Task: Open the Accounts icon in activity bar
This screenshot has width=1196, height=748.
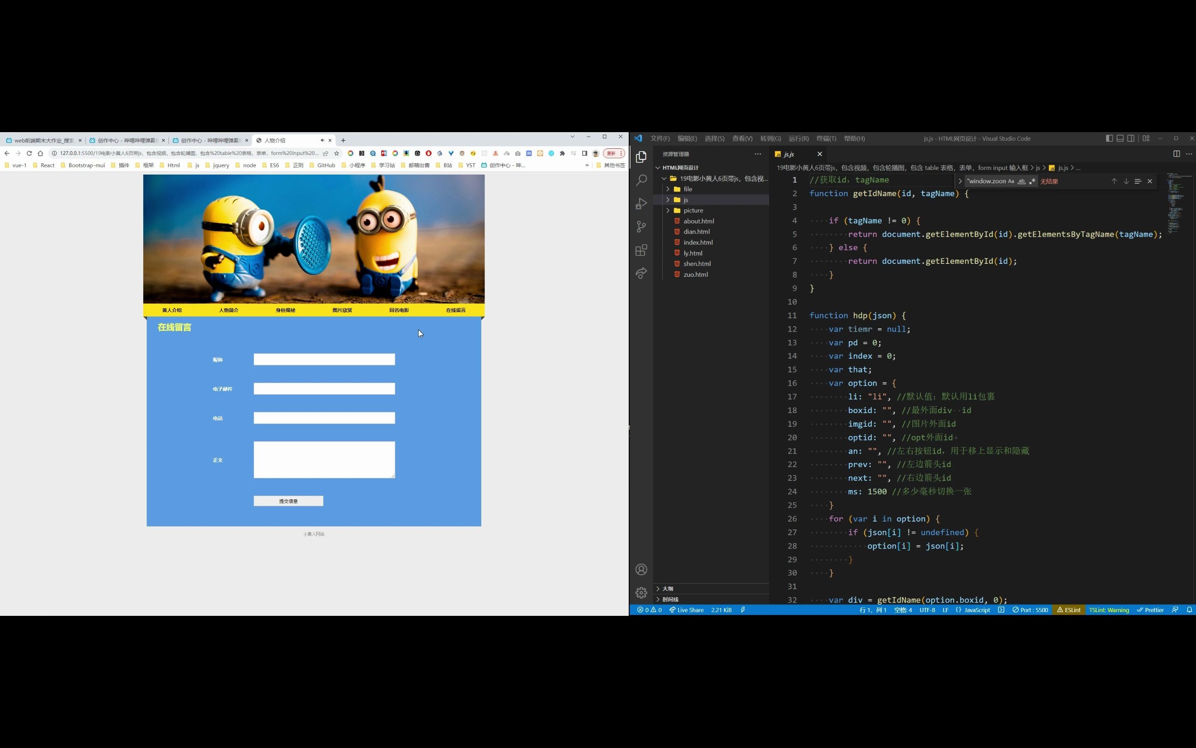Action: 641,569
